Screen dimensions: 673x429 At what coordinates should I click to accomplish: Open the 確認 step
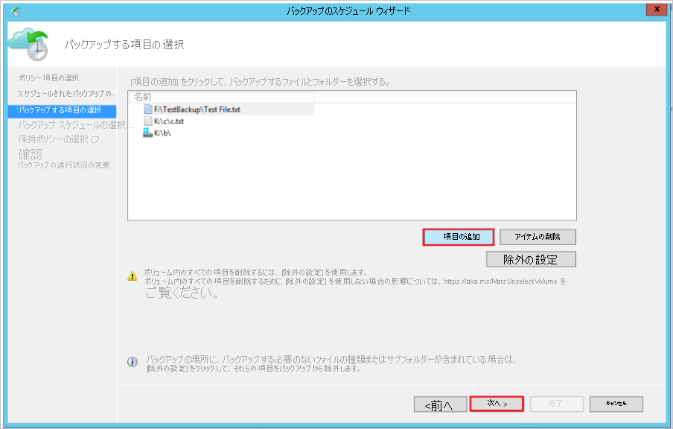tap(30, 153)
